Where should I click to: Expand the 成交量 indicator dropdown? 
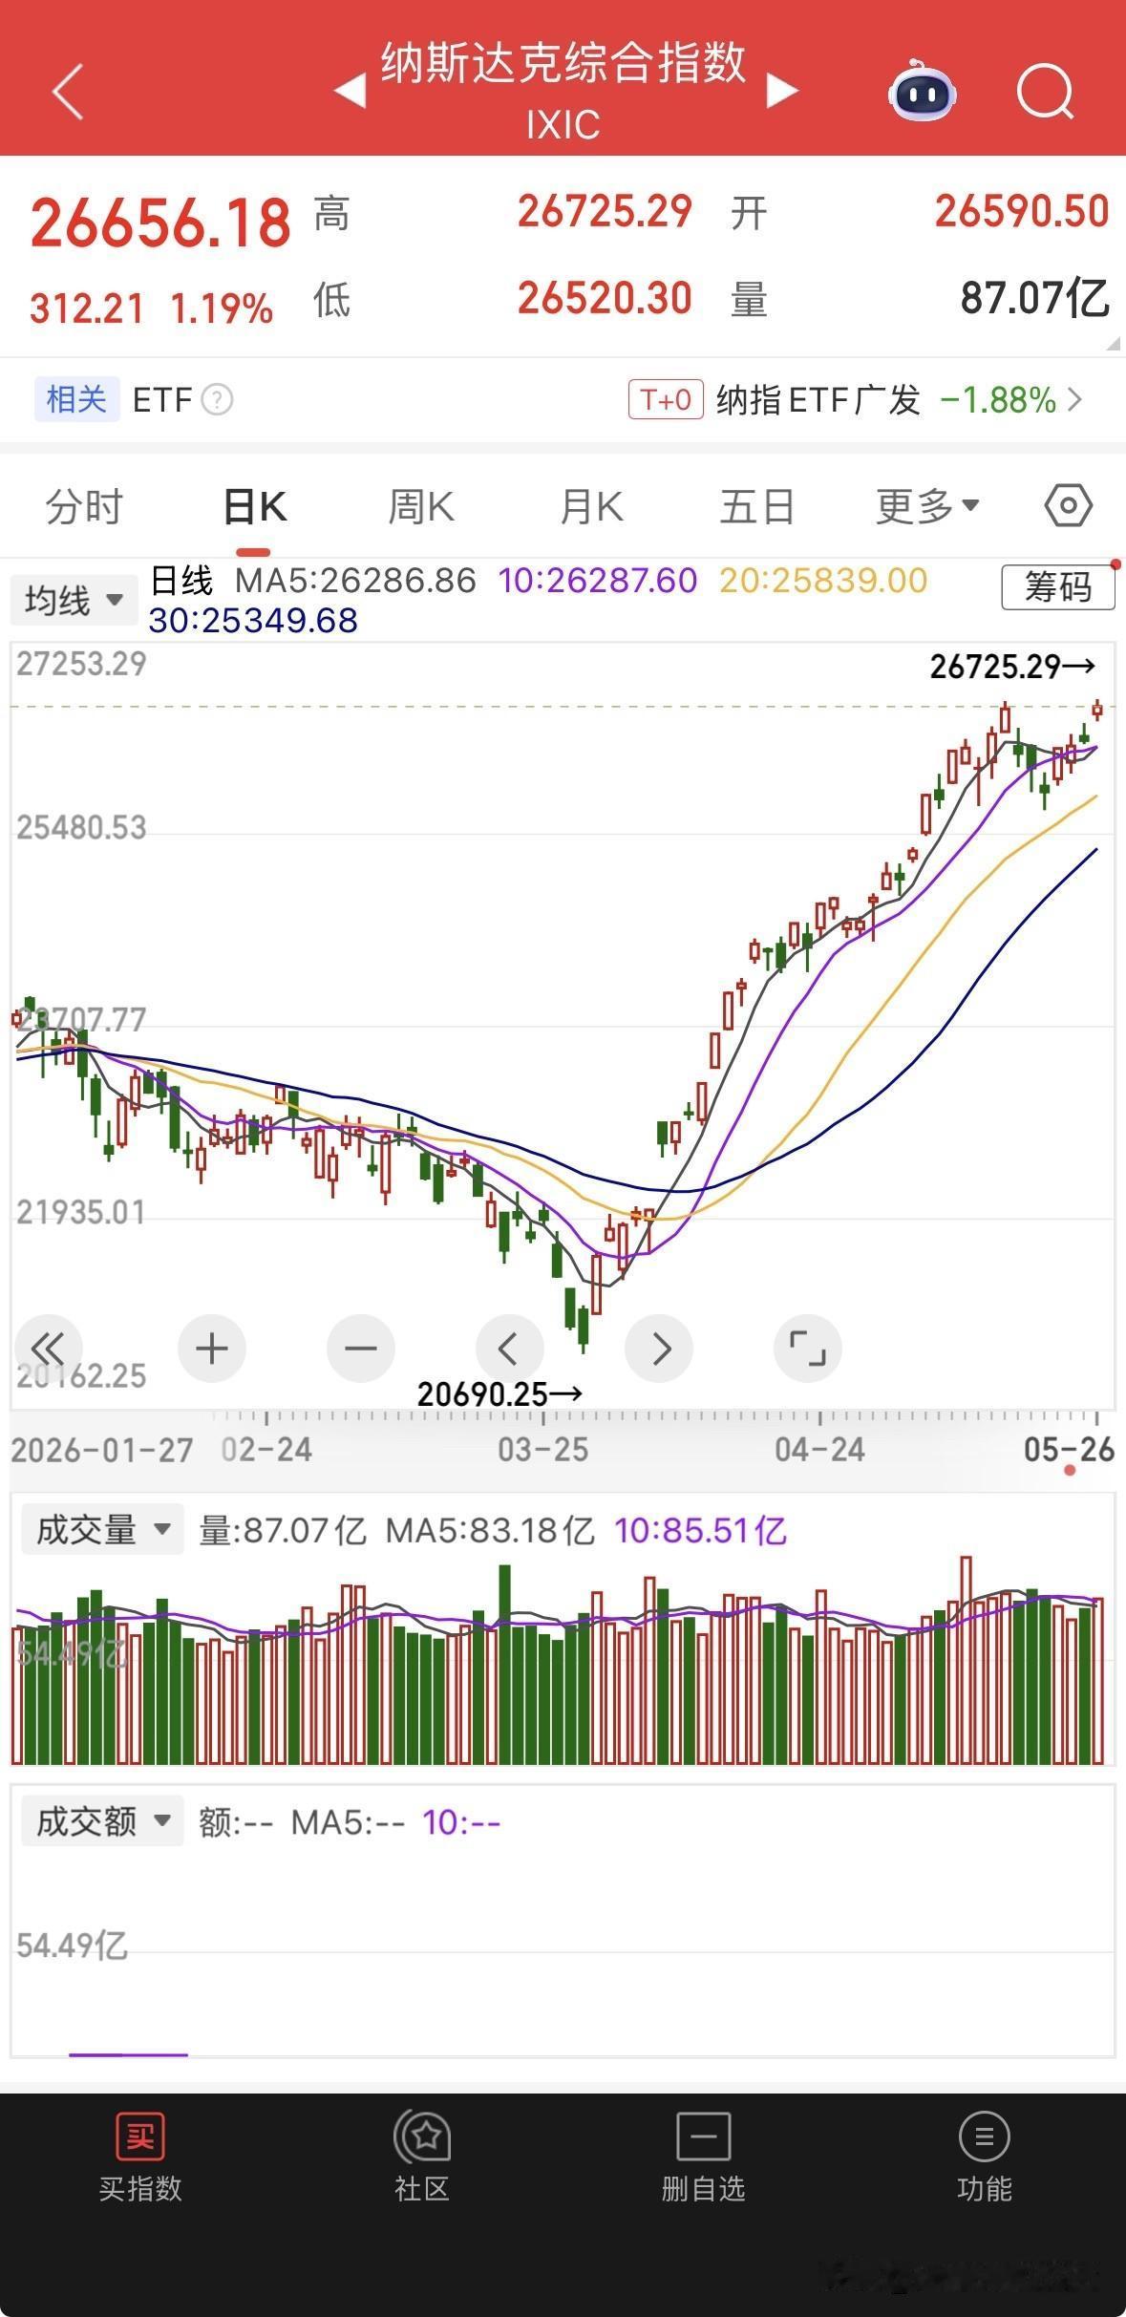[103, 1530]
